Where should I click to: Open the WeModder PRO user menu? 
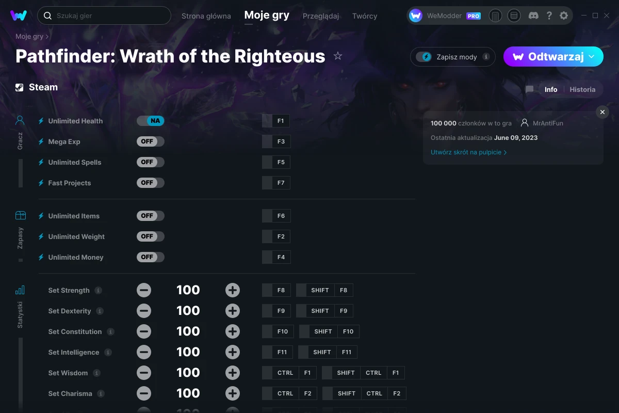point(445,15)
